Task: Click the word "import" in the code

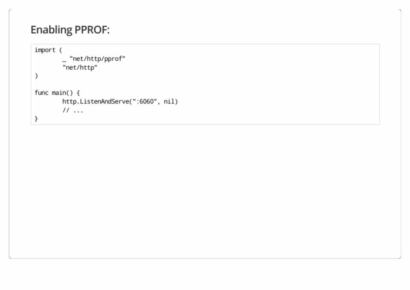Action: click(45, 50)
